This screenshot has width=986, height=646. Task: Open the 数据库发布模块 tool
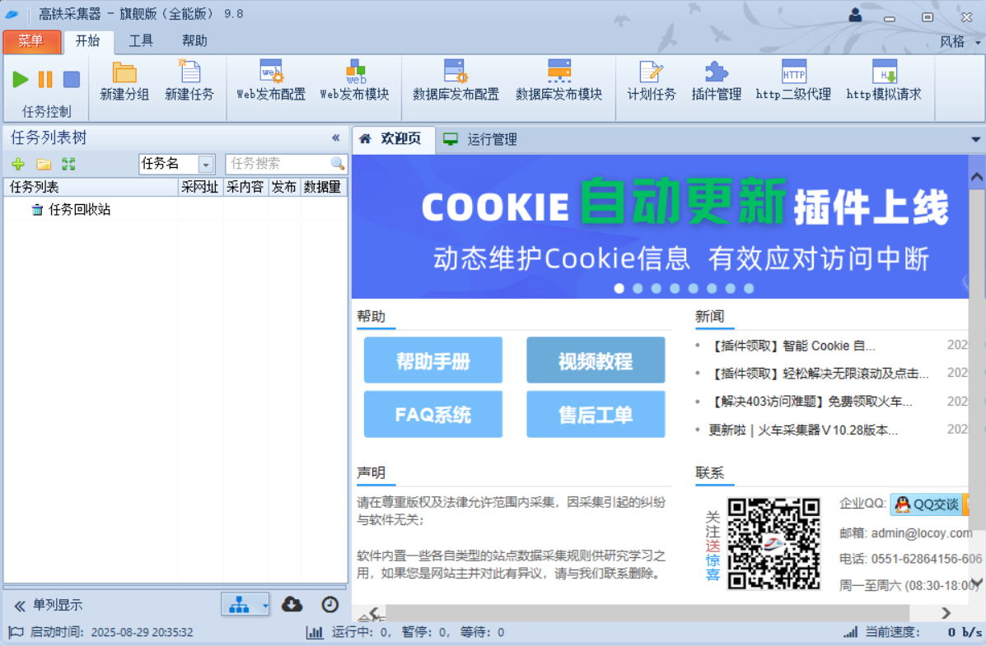(x=558, y=81)
